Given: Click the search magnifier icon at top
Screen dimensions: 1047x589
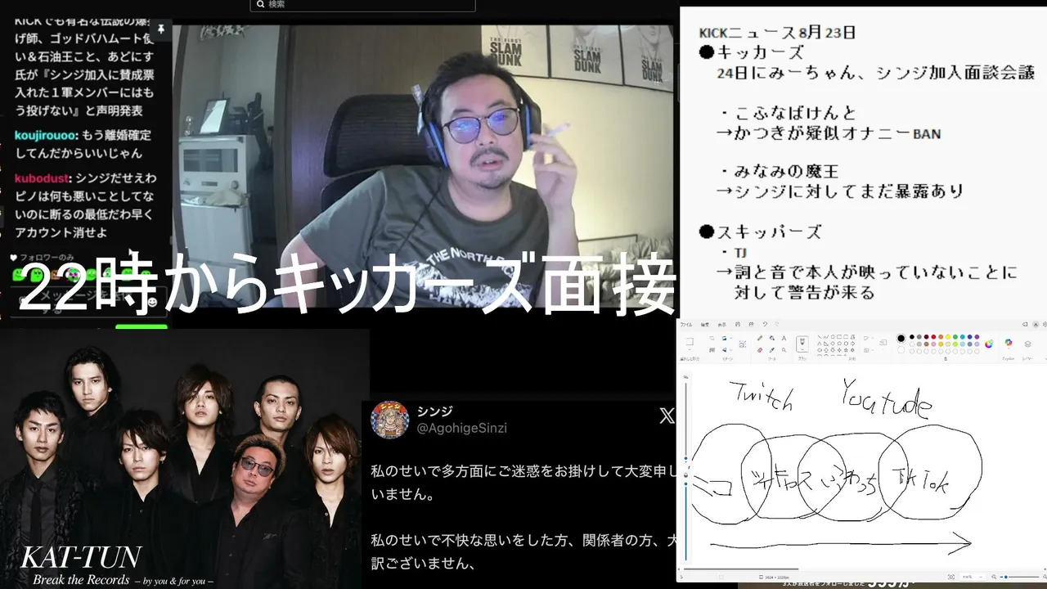Looking at the screenshot, I should 260,4.
